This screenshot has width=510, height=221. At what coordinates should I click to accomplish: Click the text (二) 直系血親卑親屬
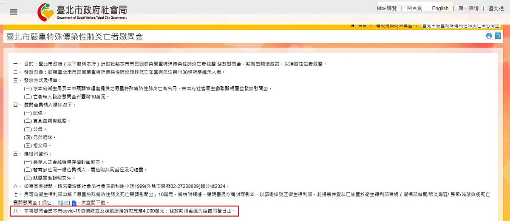pos(47,121)
